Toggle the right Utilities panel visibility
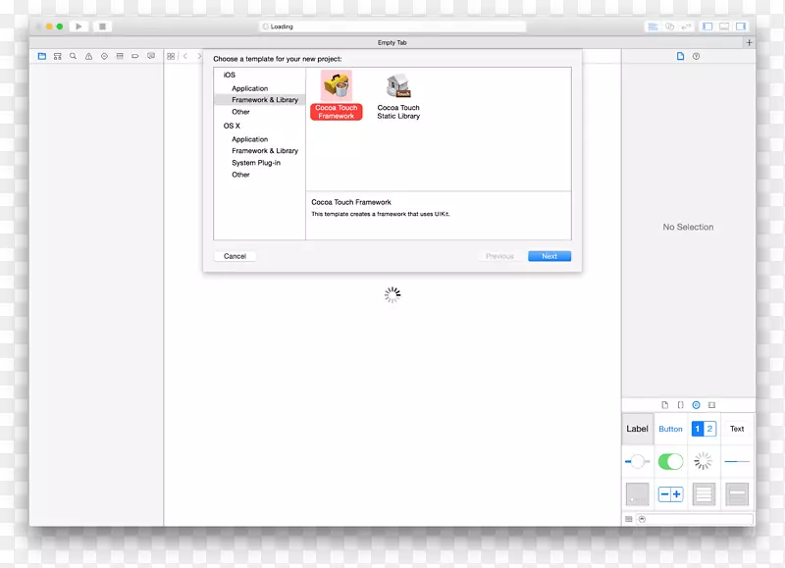 click(x=741, y=26)
